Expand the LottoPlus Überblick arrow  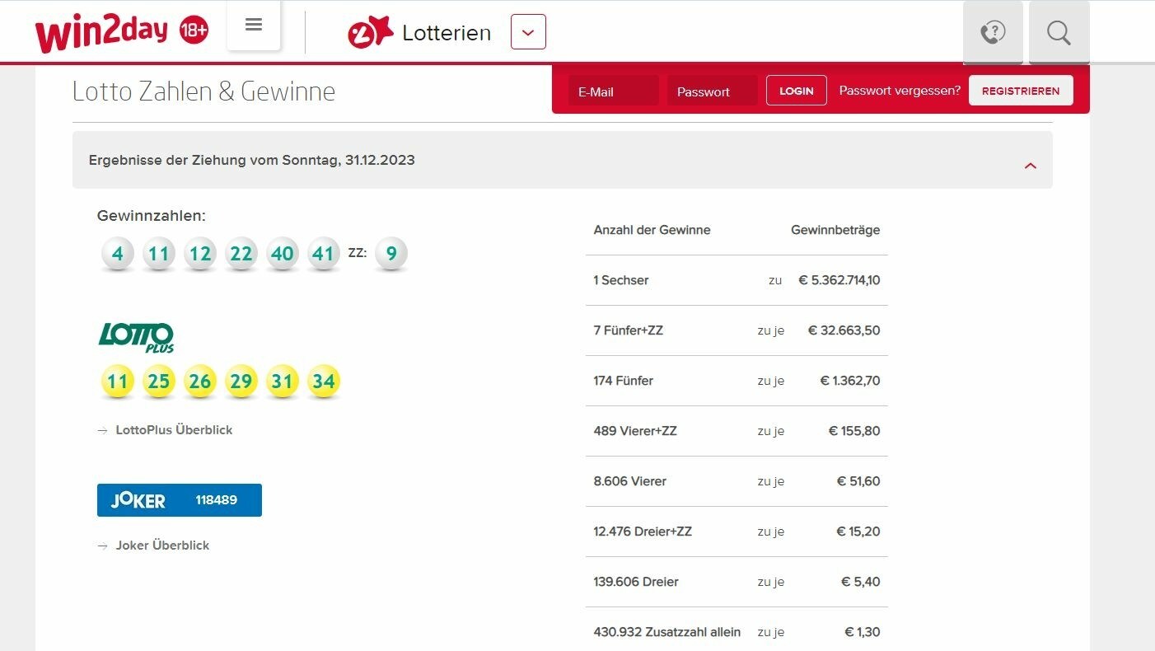[x=103, y=429]
